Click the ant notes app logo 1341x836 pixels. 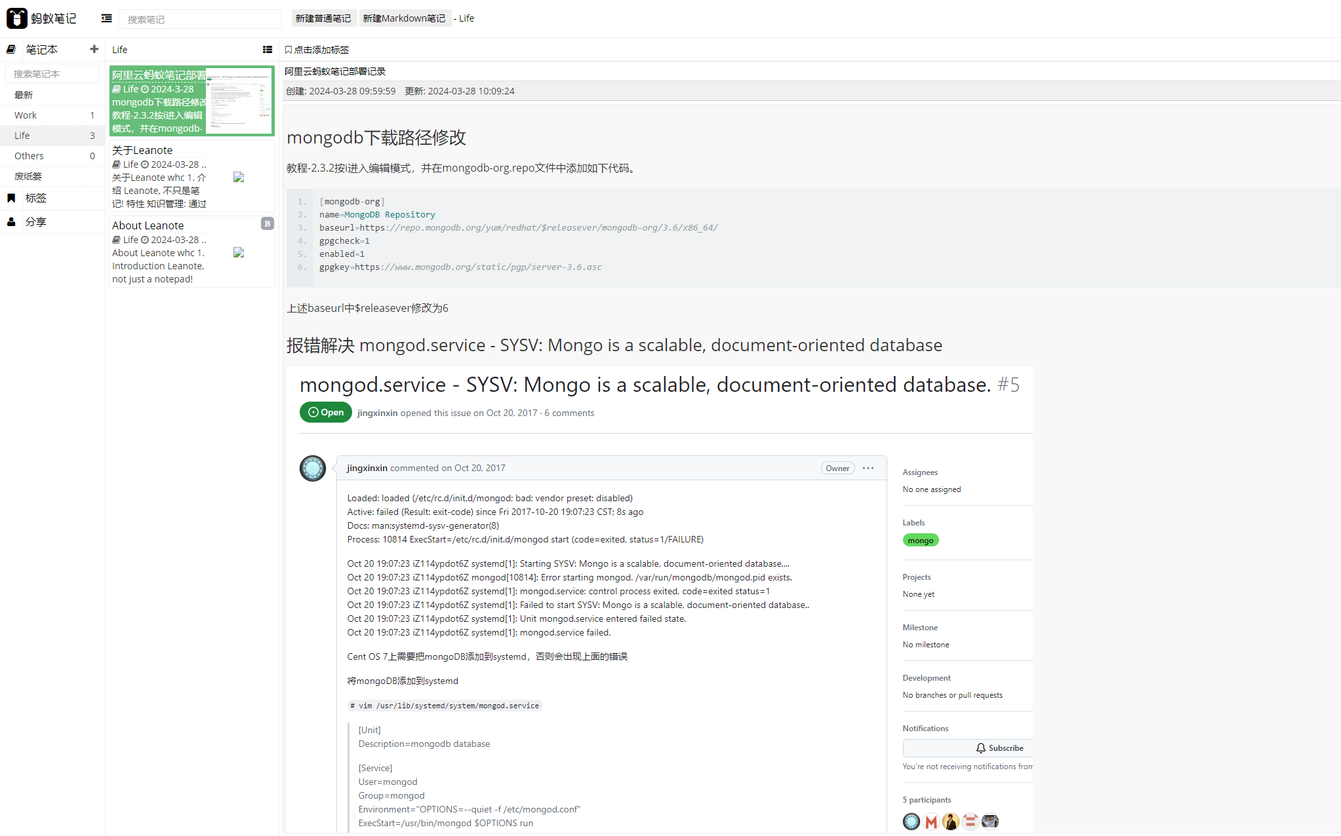click(x=41, y=18)
